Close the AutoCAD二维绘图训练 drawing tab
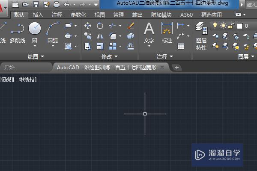 coord(162,67)
